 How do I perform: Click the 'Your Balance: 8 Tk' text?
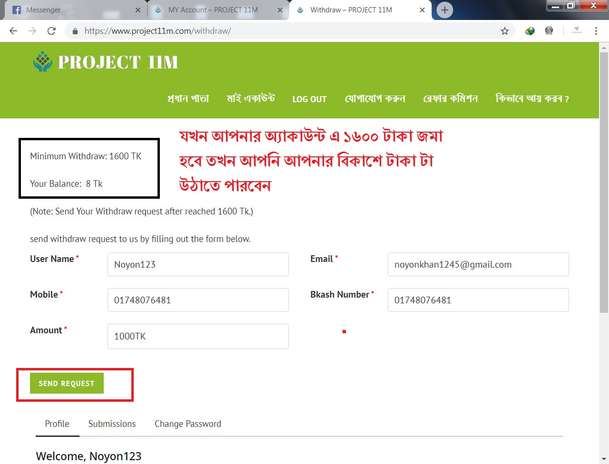click(x=66, y=184)
